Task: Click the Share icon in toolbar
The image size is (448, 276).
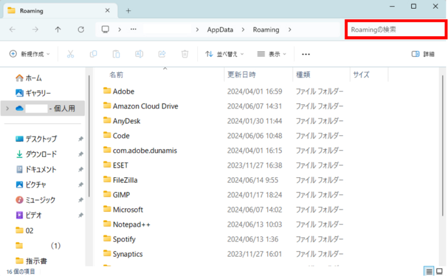Action: pyautogui.click(x=162, y=54)
